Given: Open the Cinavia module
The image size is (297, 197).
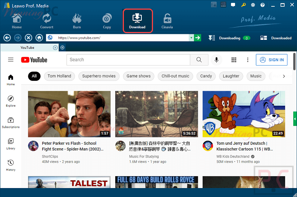Looking at the screenshot, I should 167,21.
